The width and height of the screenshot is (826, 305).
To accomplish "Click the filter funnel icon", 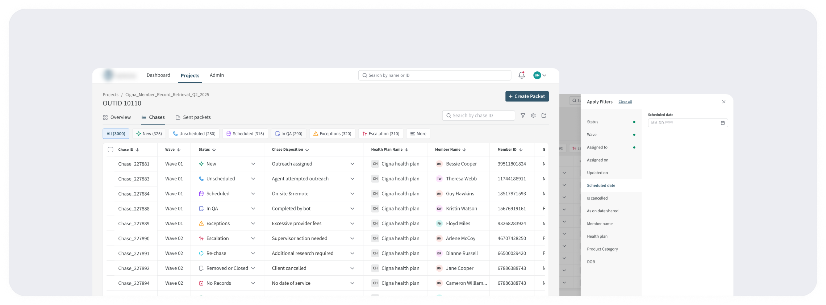I will point(523,116).
